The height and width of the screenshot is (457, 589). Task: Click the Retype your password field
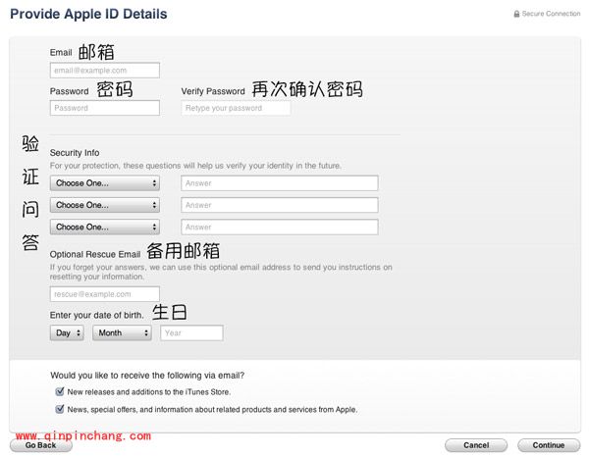(236, 108)
